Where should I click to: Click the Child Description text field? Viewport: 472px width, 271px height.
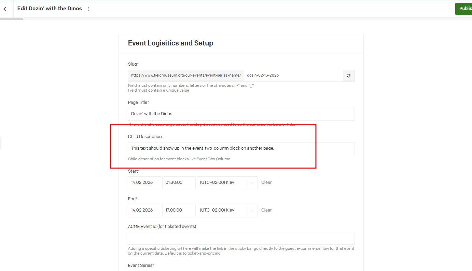(x=241, y=149)
